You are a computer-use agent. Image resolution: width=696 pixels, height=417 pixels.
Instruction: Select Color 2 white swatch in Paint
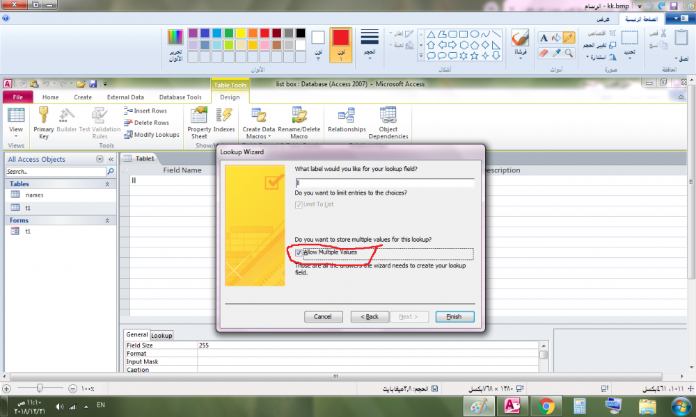pos(318,44)
